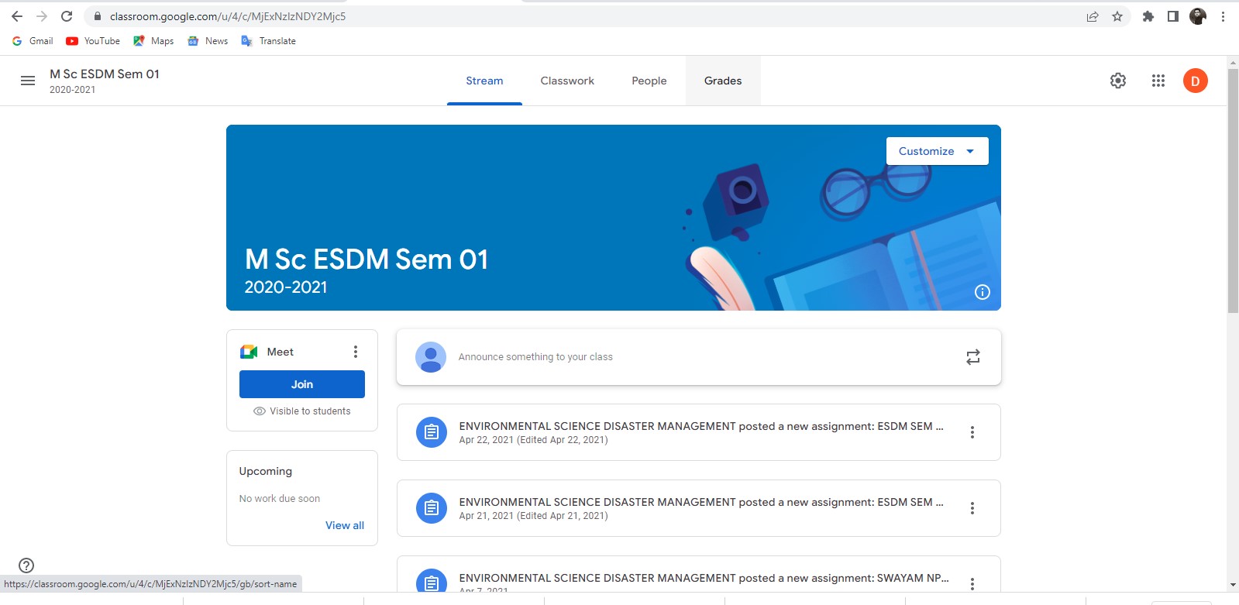Click the class info icon on banner
The image size is (1239, 605).
[x=982, y=292]
